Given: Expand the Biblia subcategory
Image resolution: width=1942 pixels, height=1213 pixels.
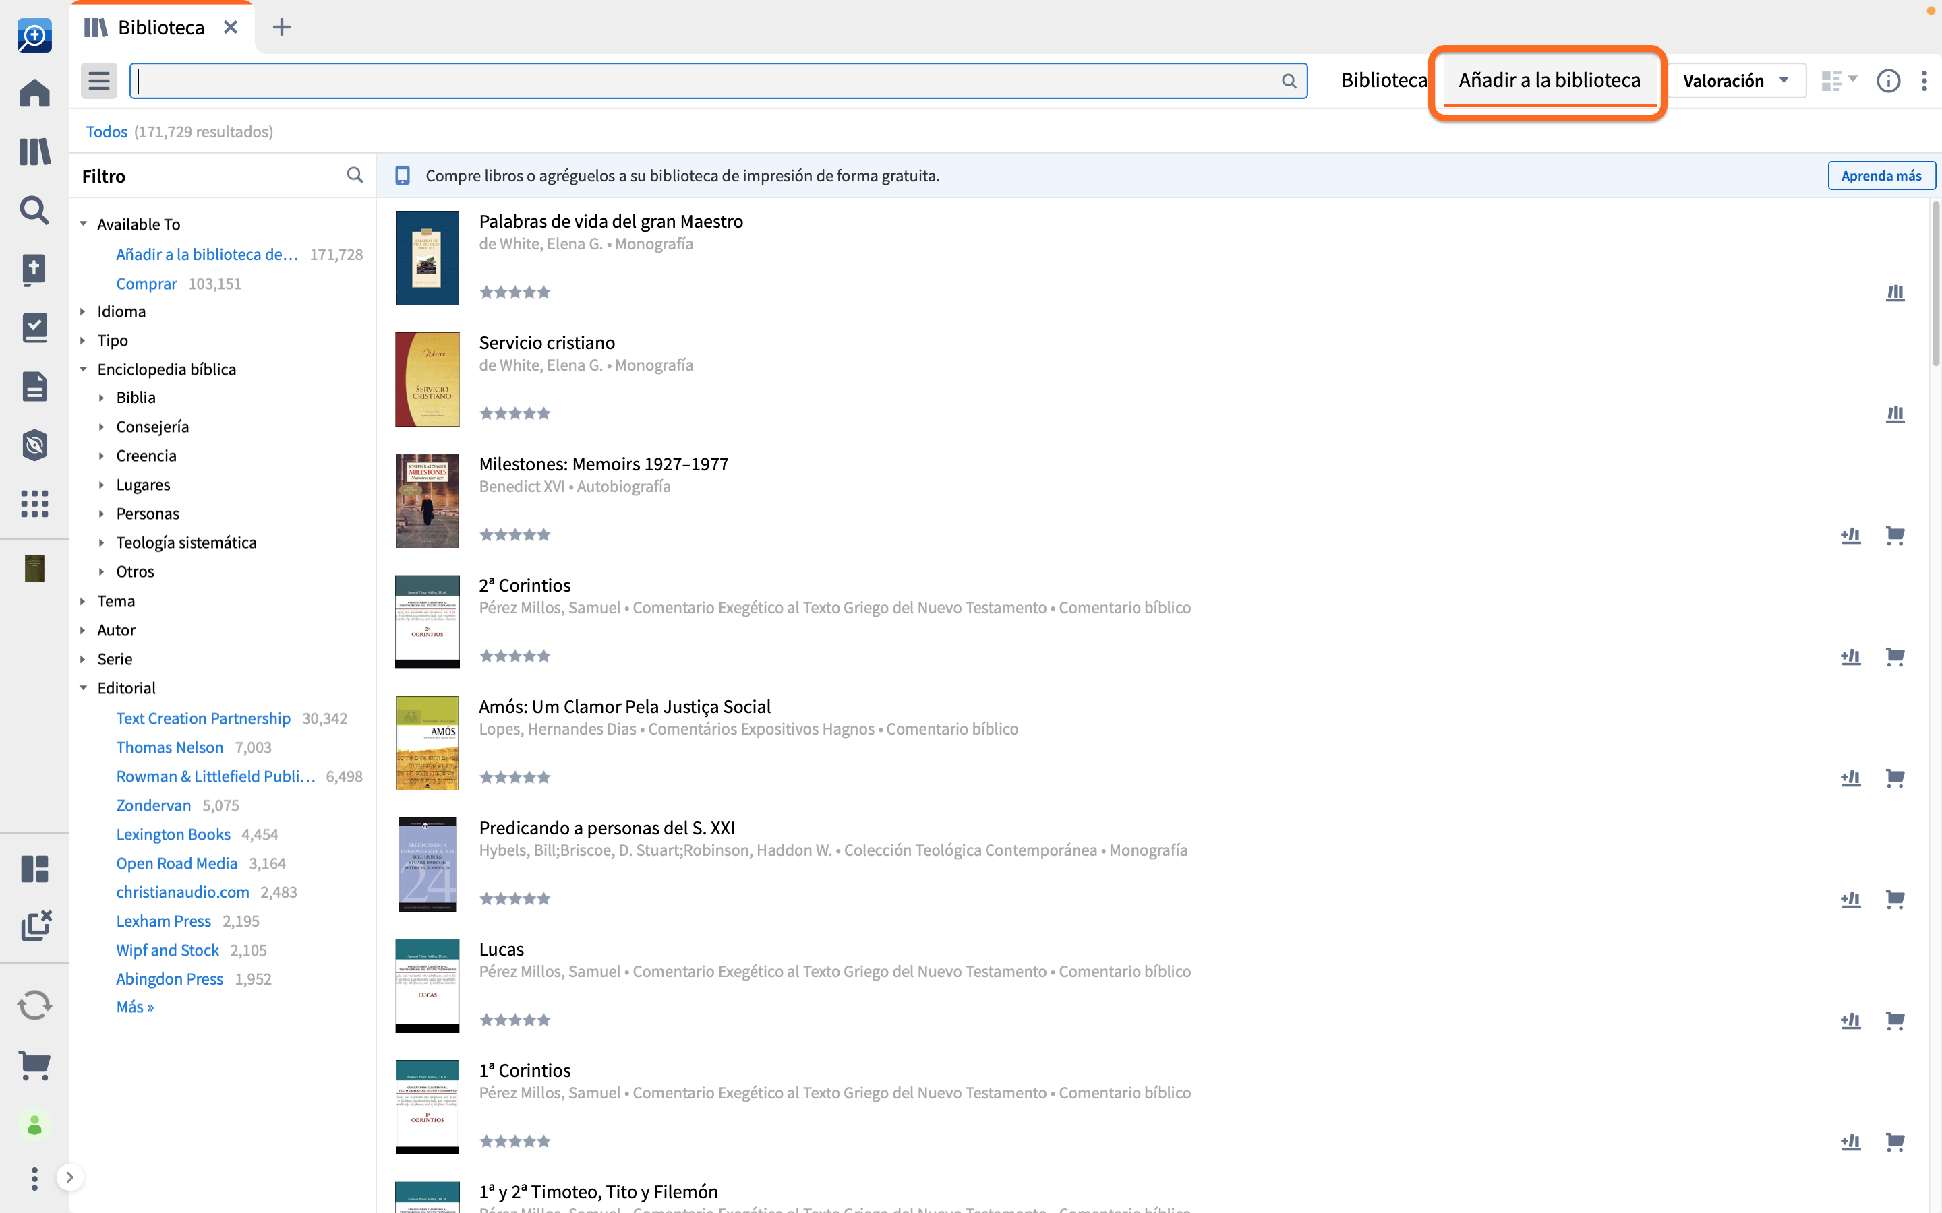Looking at the screenshot, I should (x=102, y=397).
